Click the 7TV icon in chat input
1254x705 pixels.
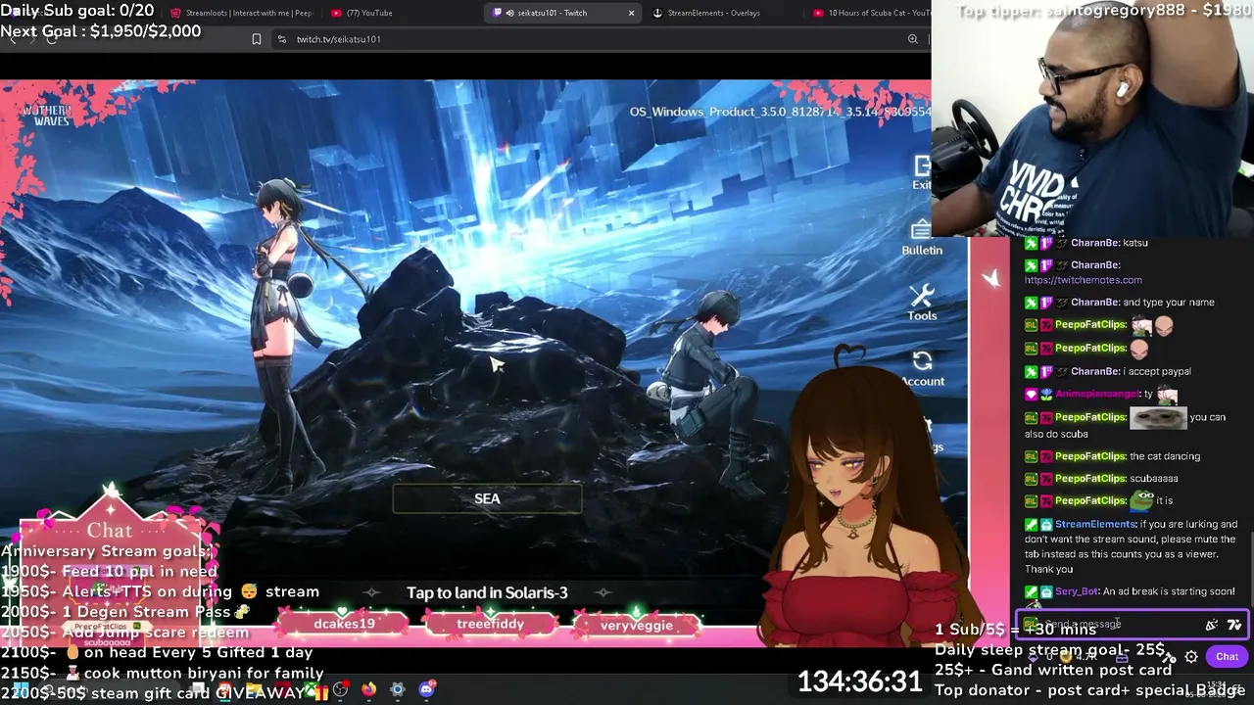[x=1233, y=624]
